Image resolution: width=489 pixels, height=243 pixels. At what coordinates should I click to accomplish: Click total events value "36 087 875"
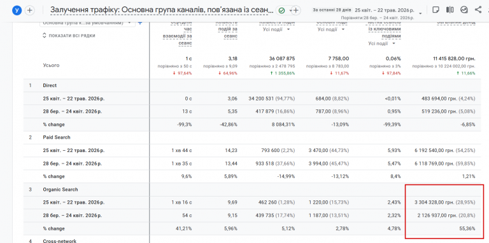[x=282, y=59]
